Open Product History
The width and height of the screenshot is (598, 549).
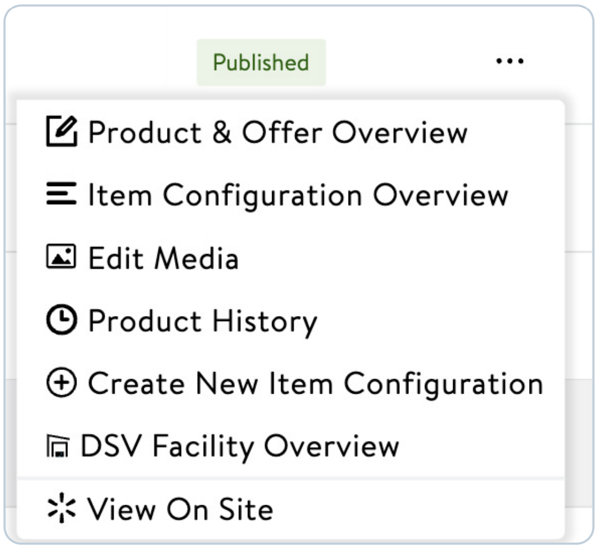coord(203,322)
